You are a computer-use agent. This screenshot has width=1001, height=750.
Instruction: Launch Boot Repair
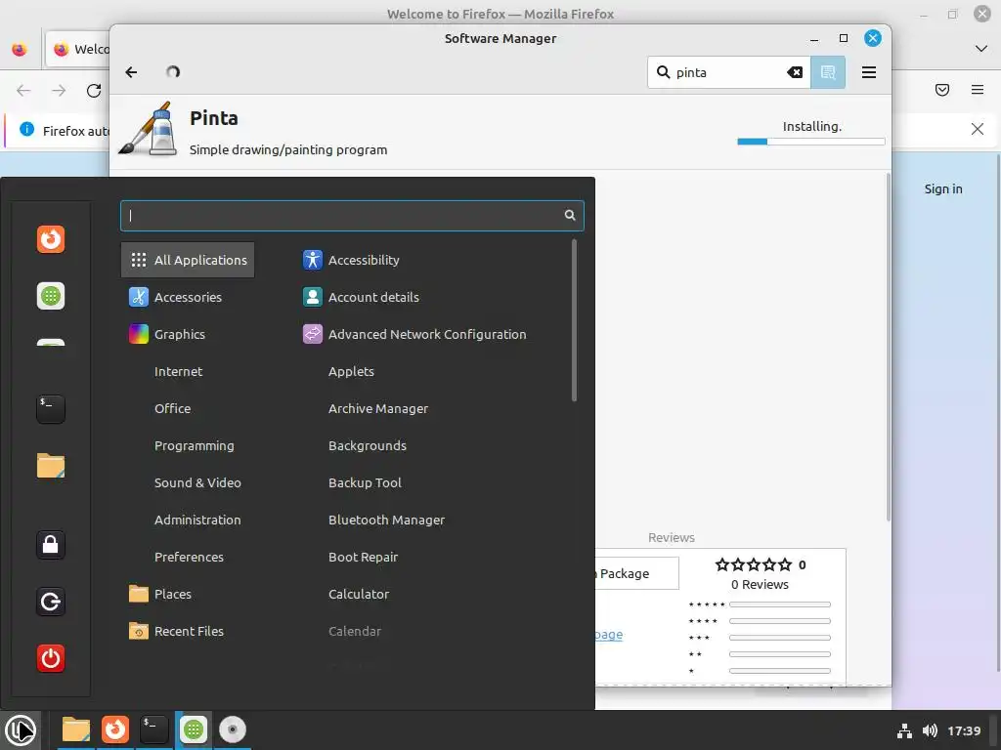pyautogui.click(x=431, y=557)
